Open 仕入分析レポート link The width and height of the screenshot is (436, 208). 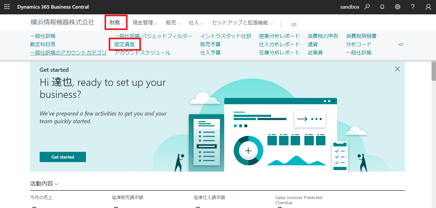[279, 44]
